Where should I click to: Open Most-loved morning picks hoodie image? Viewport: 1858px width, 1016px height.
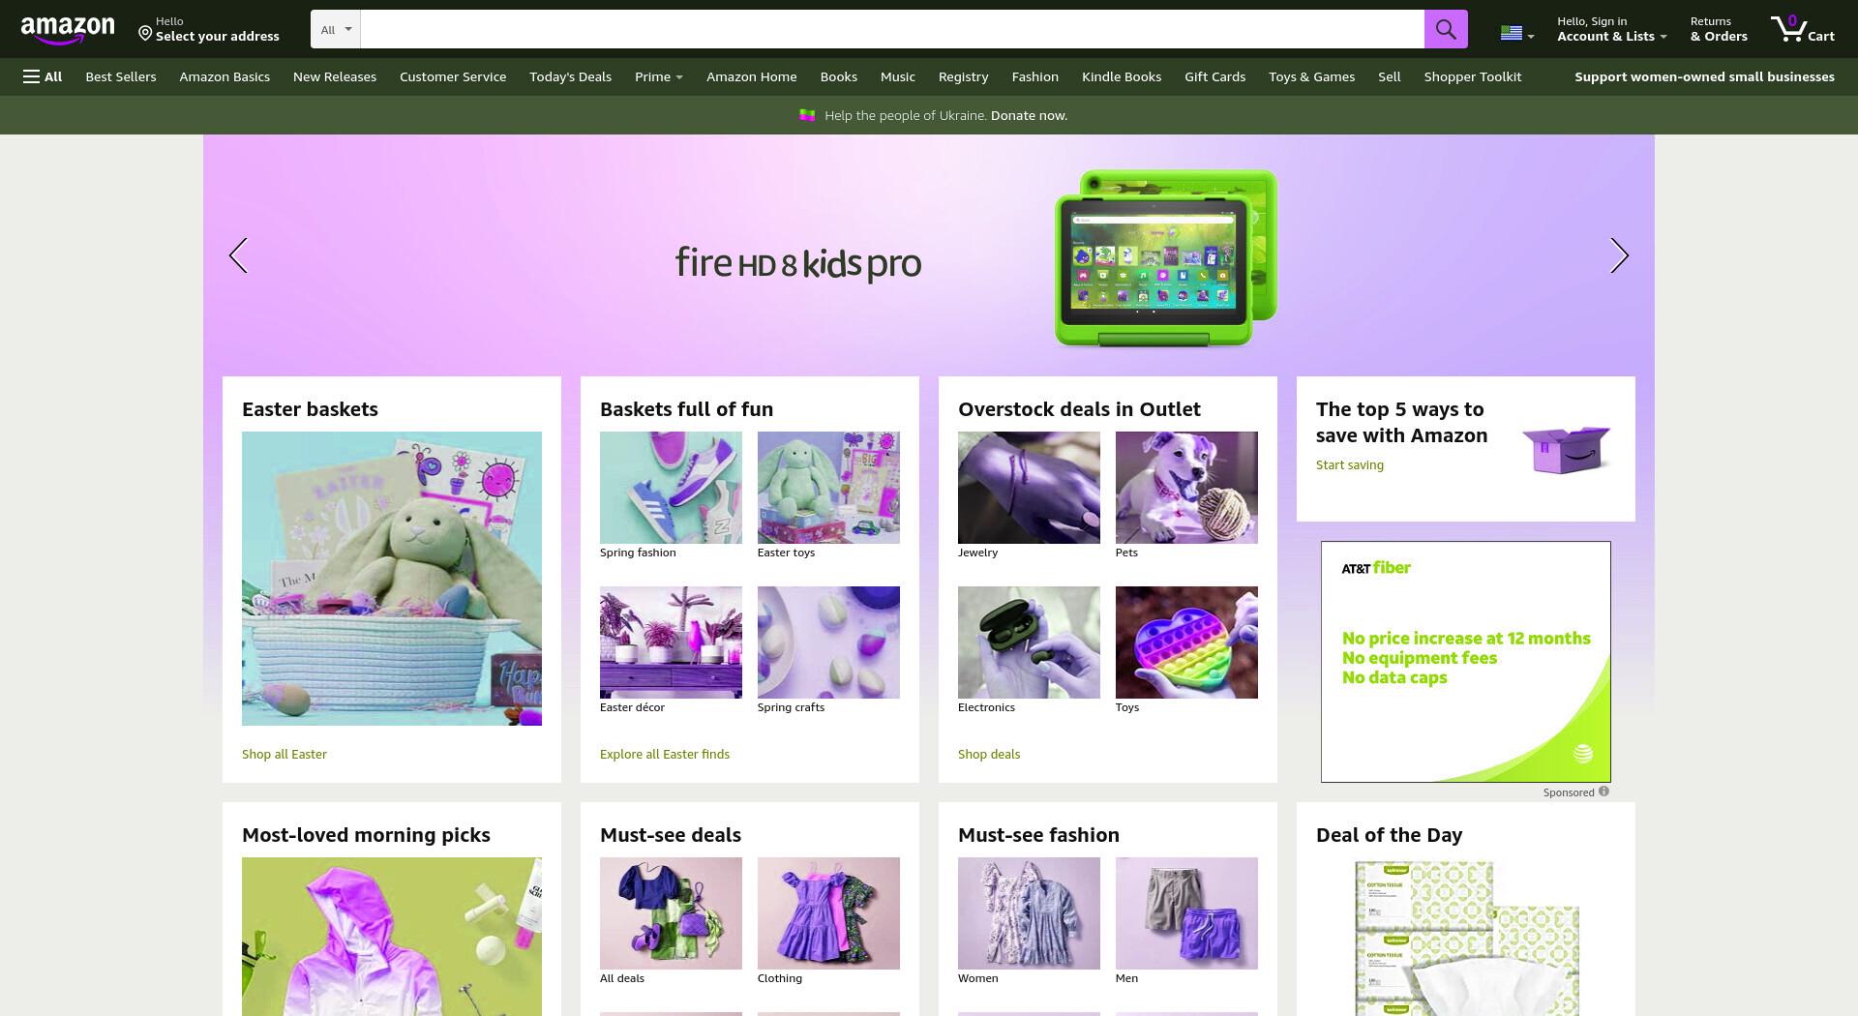[x=392, y=937]
